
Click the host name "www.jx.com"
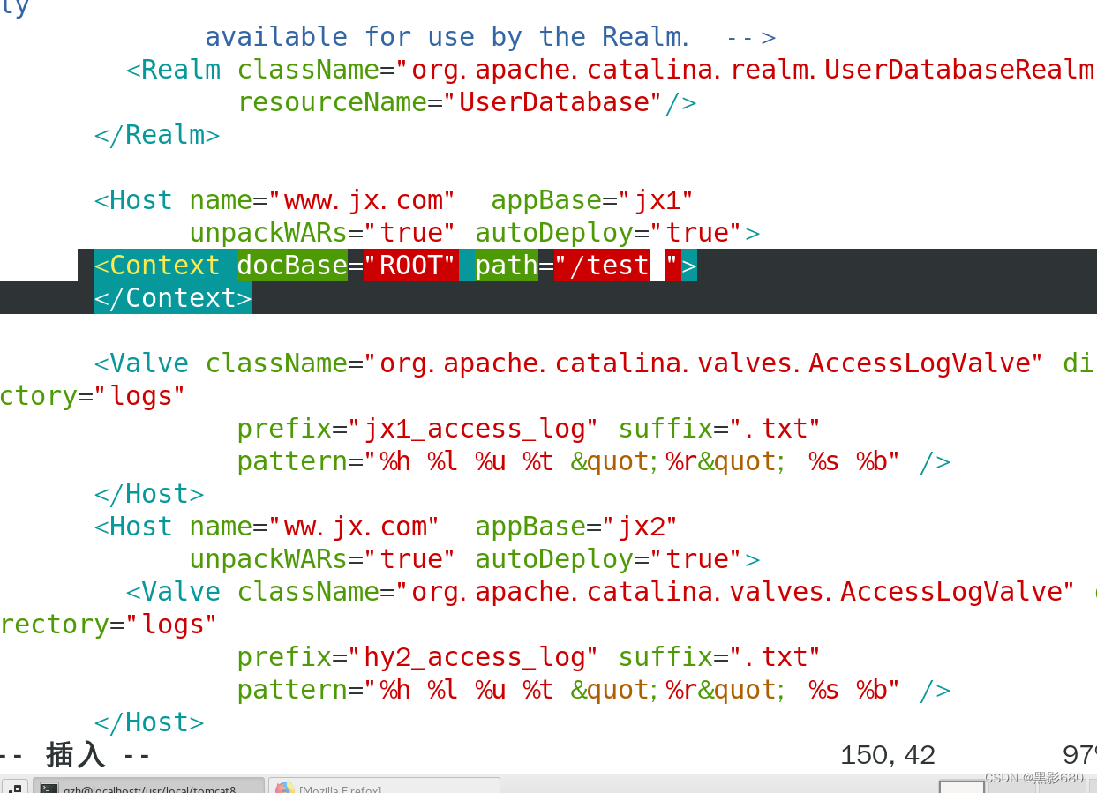click(362, 200)
